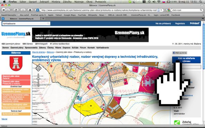This screenshot has height=128, width=205.
Task: Open a new tab with the plus icon
Action: click(43, 19)
